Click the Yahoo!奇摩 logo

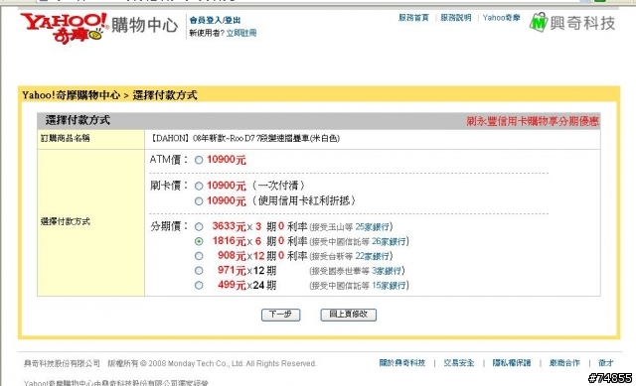(64, 28)
